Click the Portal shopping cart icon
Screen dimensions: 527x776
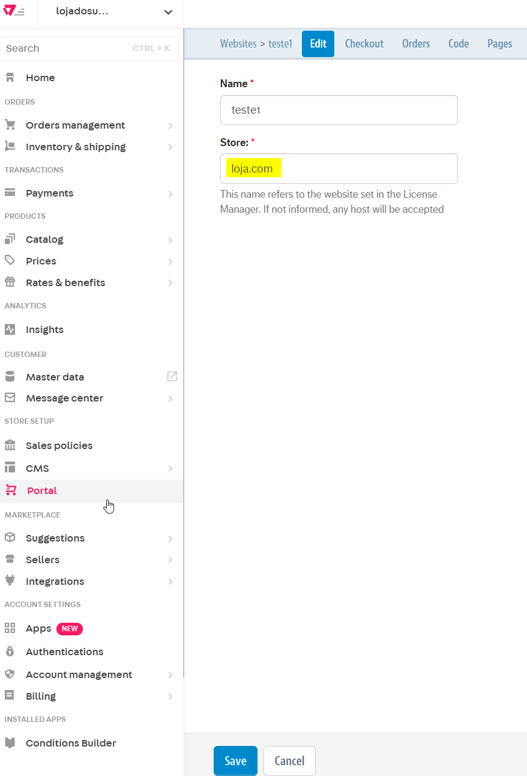click(10, 490)
